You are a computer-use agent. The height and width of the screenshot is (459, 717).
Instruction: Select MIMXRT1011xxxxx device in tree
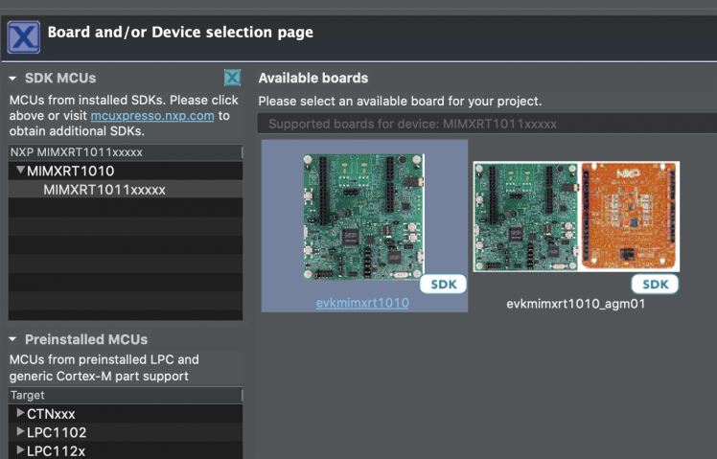[x=104, y=190]
